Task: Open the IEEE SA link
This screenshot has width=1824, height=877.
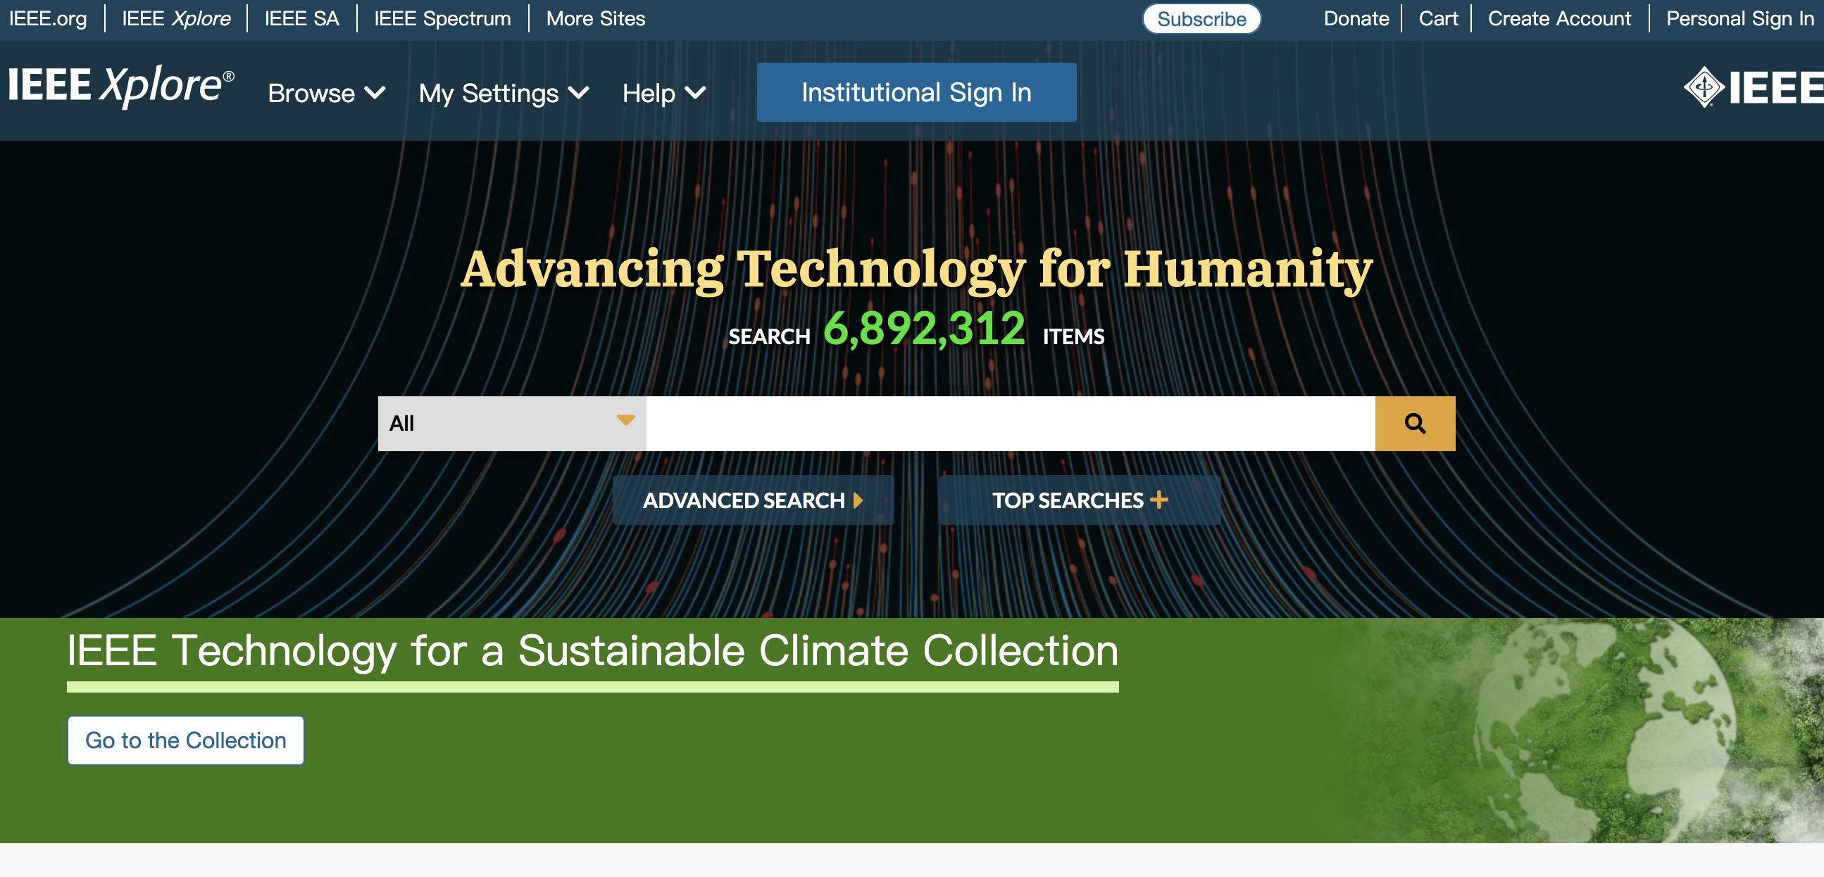Action: click(x=301, y=18)
